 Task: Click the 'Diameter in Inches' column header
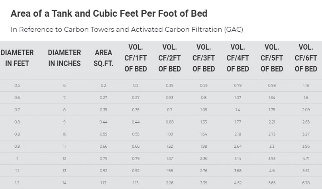[x=64, y=58]
